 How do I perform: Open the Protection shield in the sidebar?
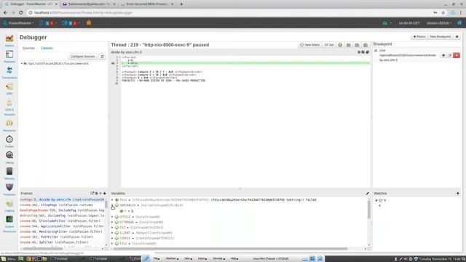(9, 189)
